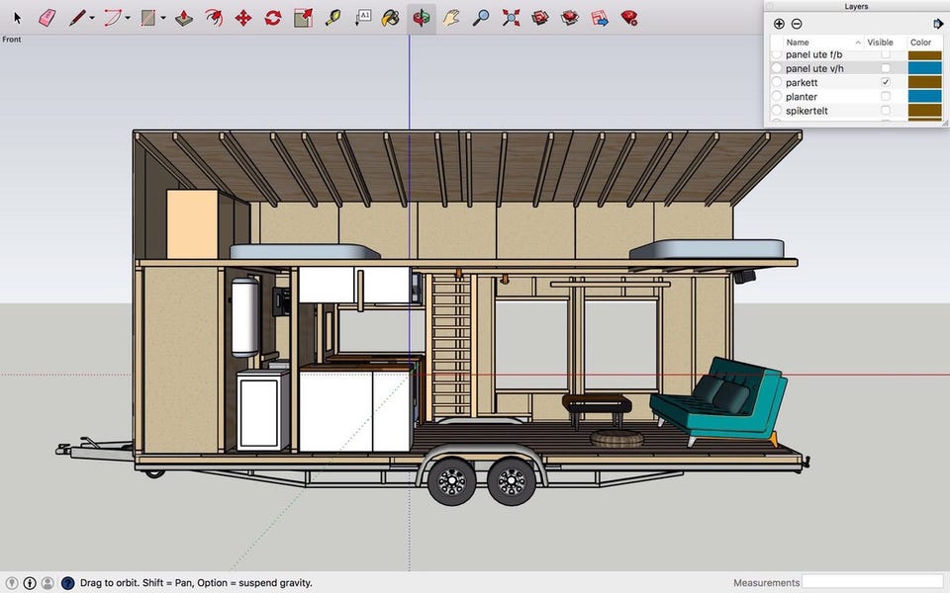Image resolution: width=950 pixels, height=593 pixels.
Task: Open the 3D Warehouse
Action: [540, 18]
